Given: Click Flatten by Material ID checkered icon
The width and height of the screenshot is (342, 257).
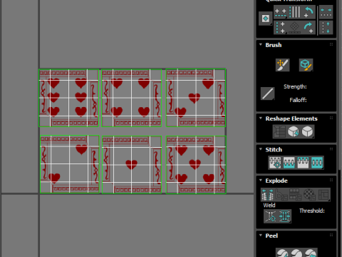Looking at the screenshot, I should pos(310,195).
